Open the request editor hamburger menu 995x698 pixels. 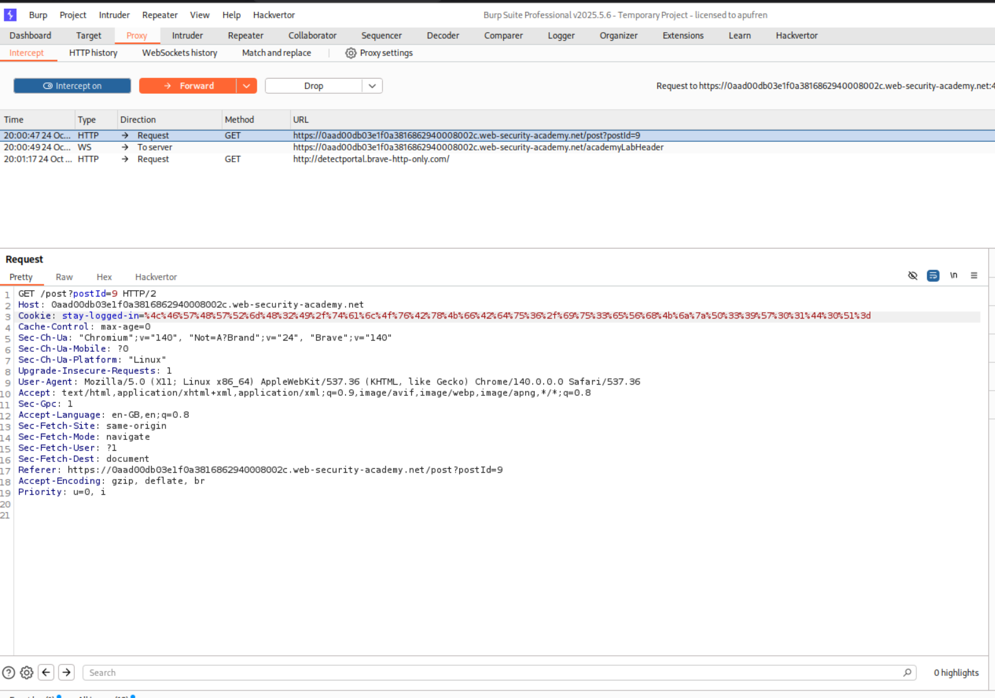974,276
